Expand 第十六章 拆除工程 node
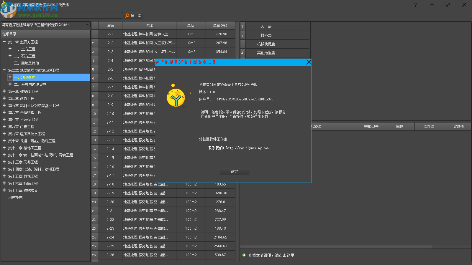Viewport: 472px width, 265px height. (x=4, y=183)
